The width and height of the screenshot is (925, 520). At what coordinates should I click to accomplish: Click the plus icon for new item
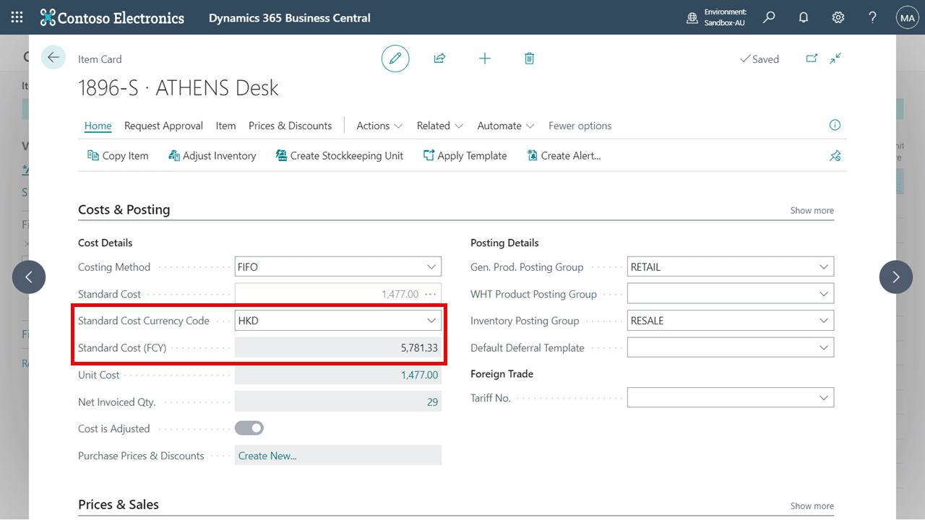click(x=485, y=58)
